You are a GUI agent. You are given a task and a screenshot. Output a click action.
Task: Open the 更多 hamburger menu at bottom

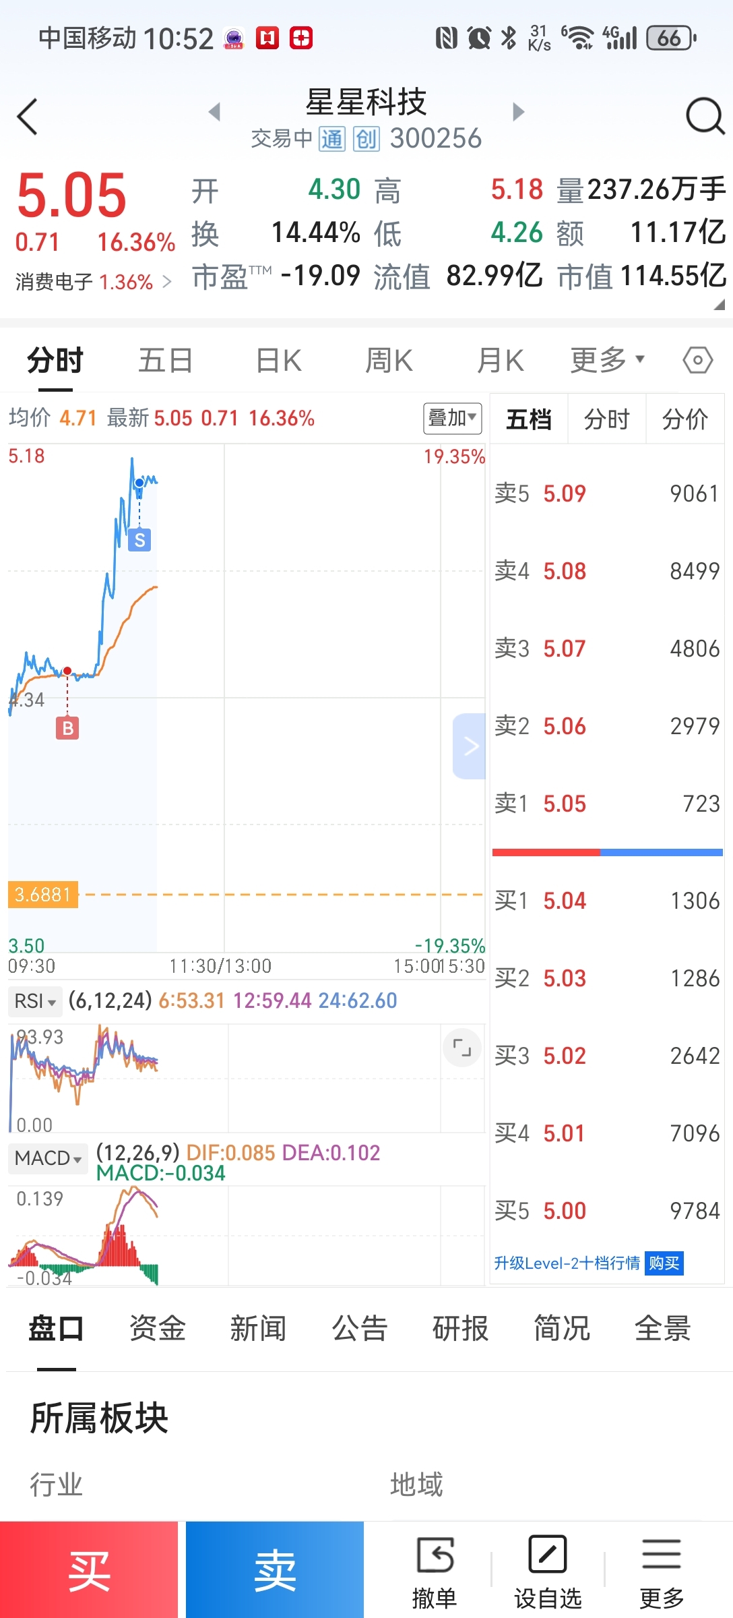tap(662, 1554)
